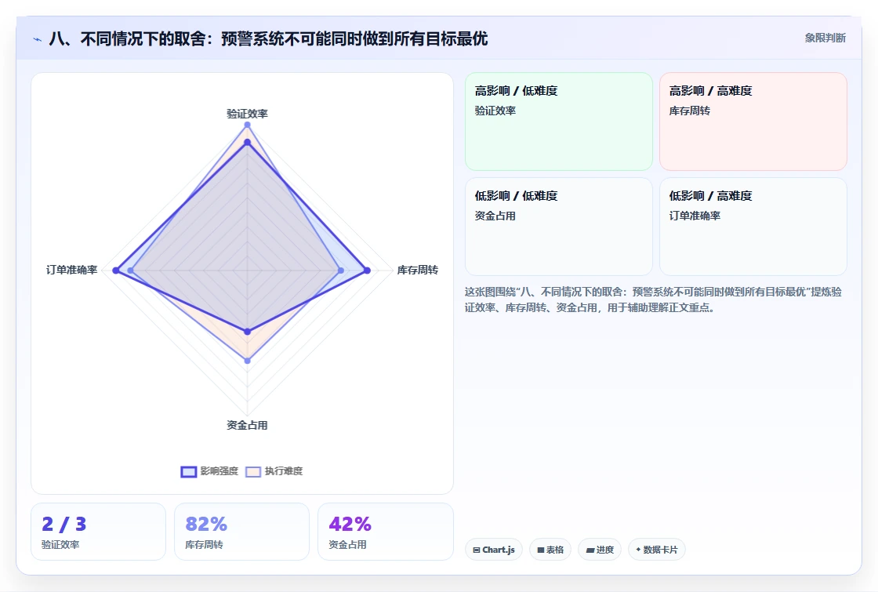
Task: Click the description paragraph starting with 这张图围绕
Action: [654, 300]
